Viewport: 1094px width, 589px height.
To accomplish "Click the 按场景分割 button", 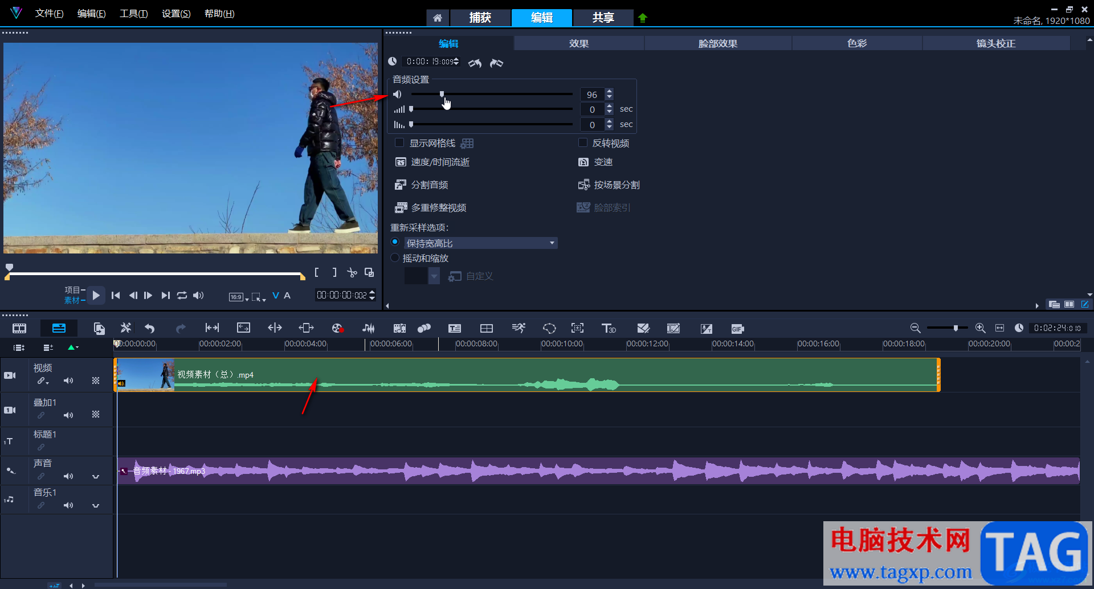I will [609, 185].
